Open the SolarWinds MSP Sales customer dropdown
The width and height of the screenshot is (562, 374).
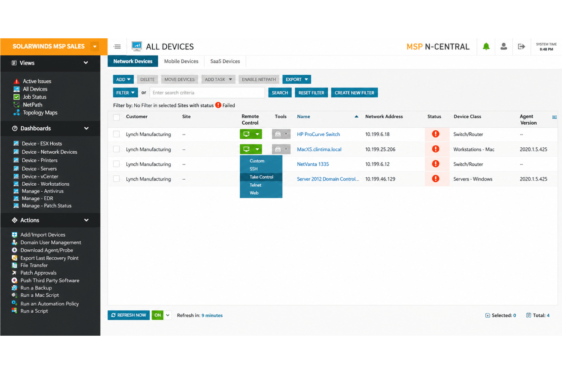(95, 47)
